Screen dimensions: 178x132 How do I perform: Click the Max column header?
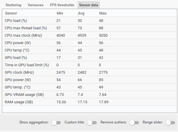tap(103, 13)
